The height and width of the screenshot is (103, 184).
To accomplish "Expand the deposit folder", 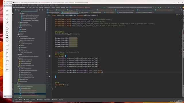I will coord(18,45).
